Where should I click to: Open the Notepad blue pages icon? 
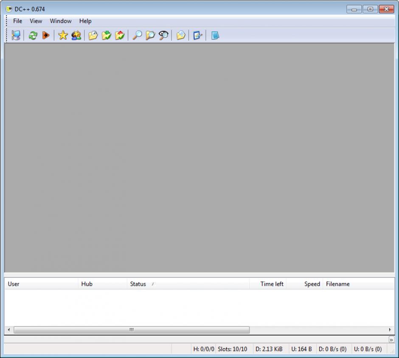pos(215,35)
